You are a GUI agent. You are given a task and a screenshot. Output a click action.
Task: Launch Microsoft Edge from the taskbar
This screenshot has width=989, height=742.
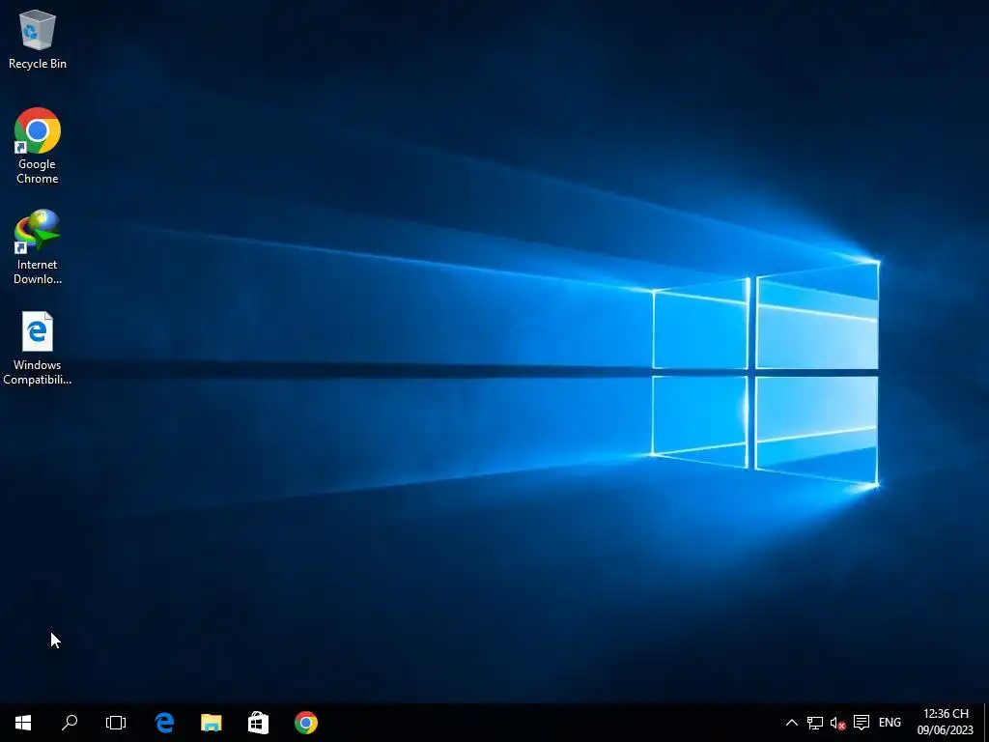click(x=164, y=723)
